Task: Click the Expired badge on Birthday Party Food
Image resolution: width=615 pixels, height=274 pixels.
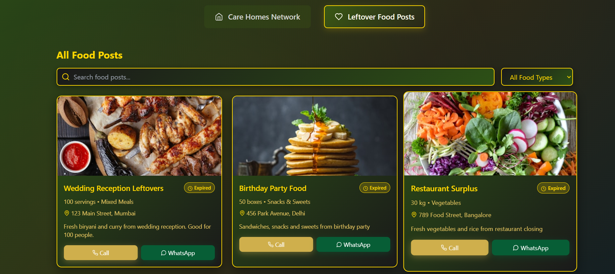Action: point(375,188)
